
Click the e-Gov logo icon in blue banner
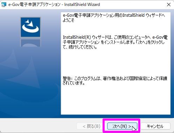tap(30, 27)
